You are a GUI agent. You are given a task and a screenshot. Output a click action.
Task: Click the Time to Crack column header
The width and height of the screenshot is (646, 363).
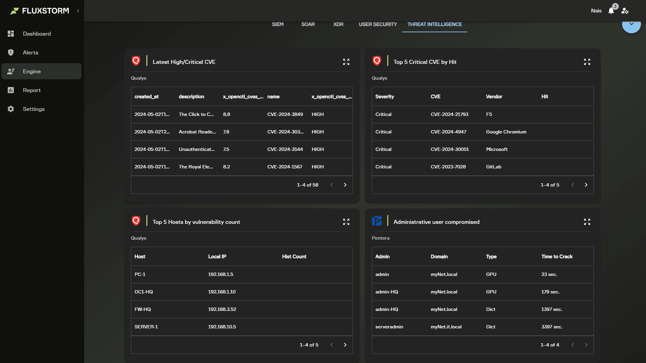click(x=557, y=256)
